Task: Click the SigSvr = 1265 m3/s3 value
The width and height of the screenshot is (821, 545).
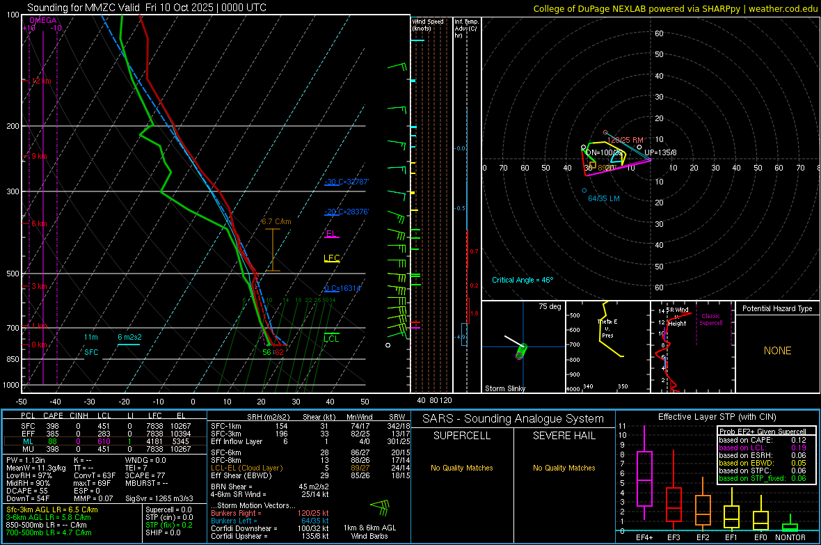Action: coord(159,498)
